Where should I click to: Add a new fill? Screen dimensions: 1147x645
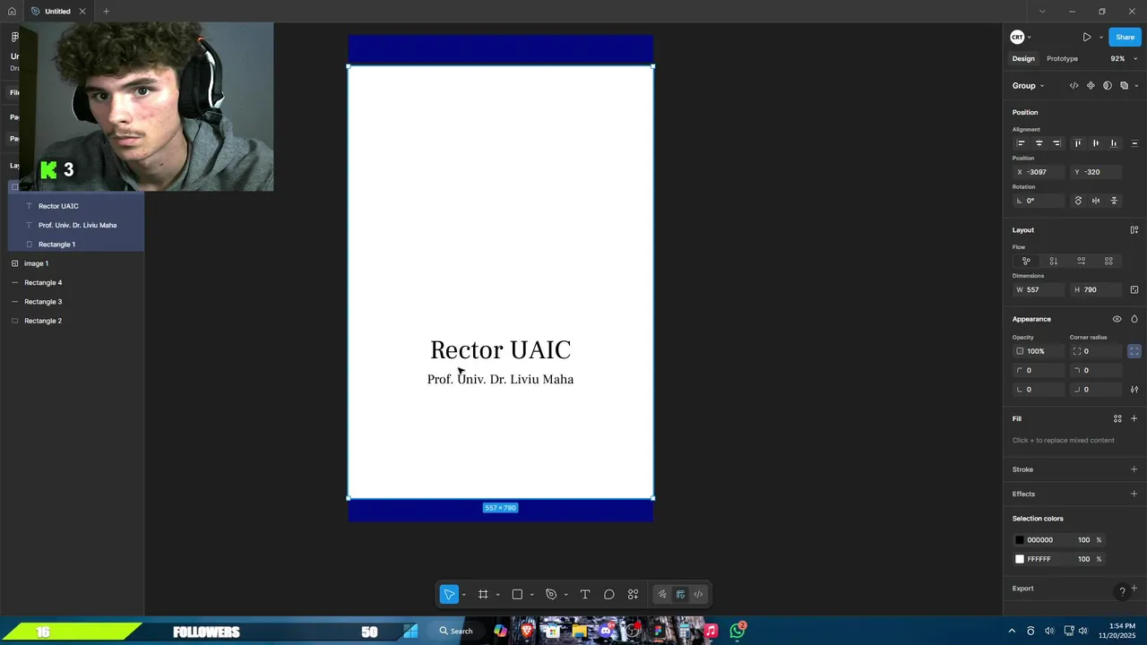pos(1134,418)
